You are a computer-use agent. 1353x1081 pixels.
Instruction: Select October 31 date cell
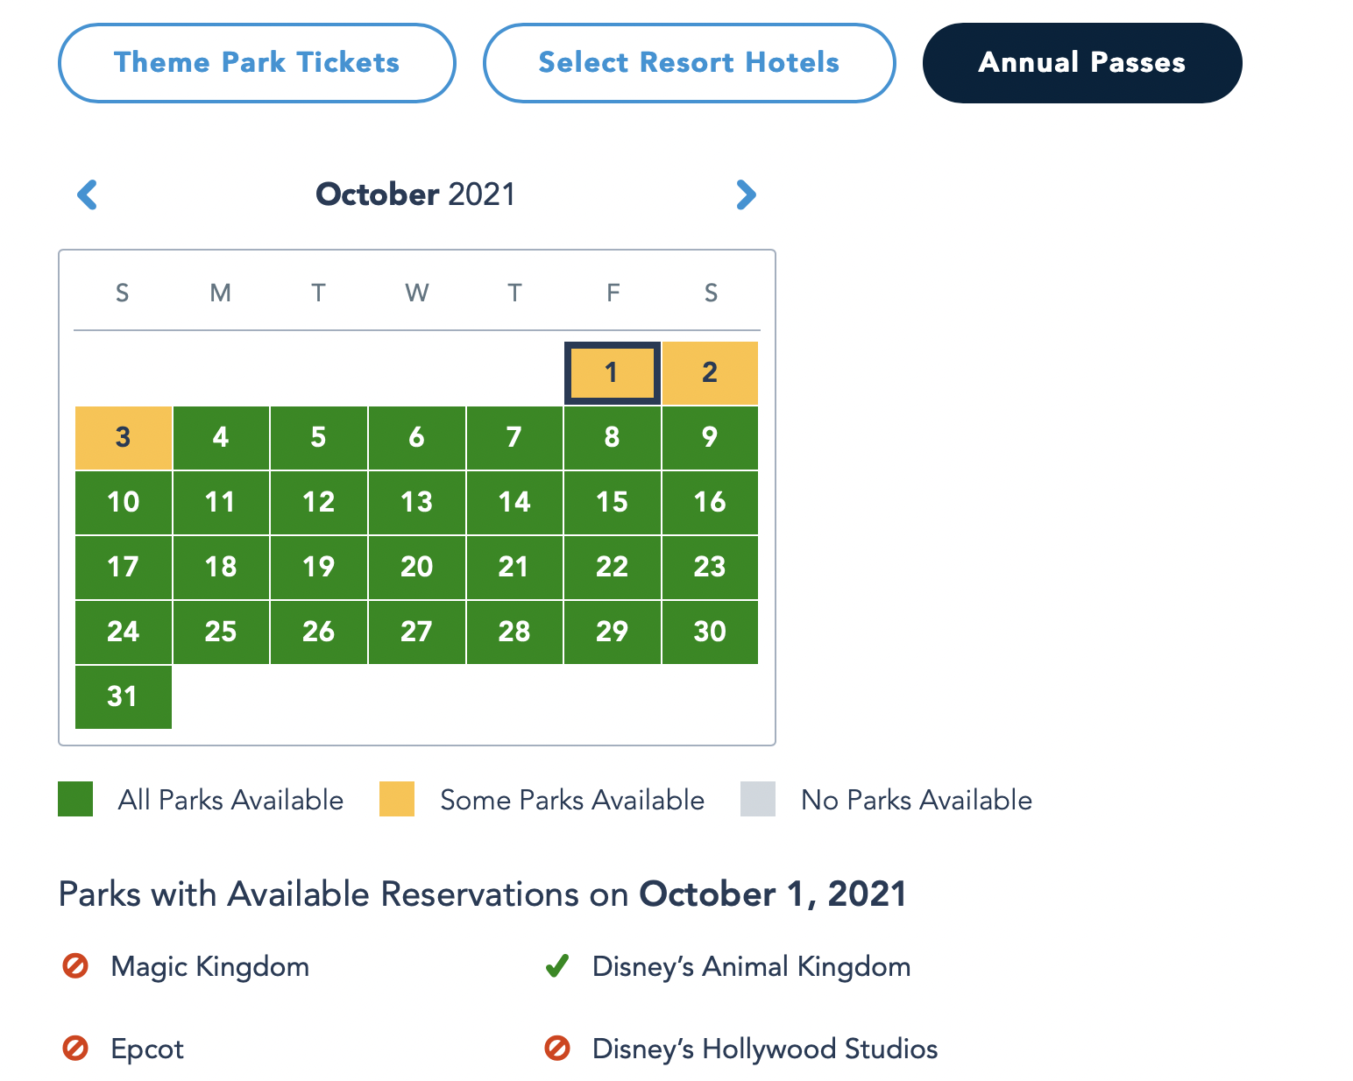coord(123,696)
